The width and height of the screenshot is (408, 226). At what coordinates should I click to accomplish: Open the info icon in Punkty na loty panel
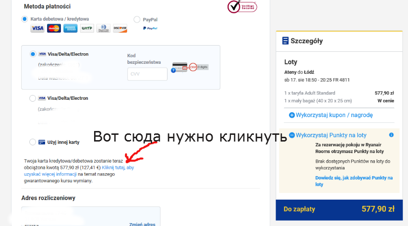coord(391,135)
